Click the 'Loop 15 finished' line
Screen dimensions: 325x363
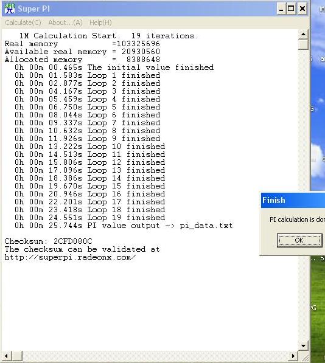pyautogui.click(x=89, y=186)
